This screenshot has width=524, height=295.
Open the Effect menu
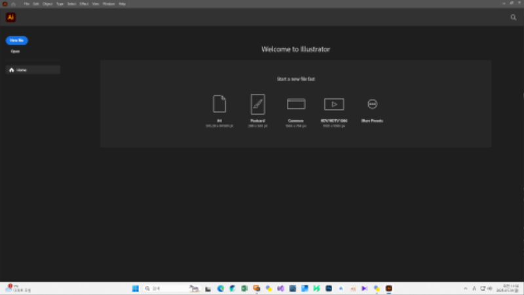tap(84, 4)
